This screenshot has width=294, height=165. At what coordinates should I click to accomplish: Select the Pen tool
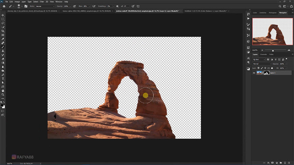pyautogui.click(x=3, y=75)
